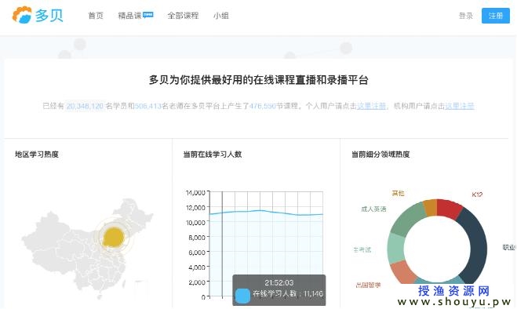Click the teacher count 506,413
The width and height of the screenshot is (517, 309).
click(148, 106)
